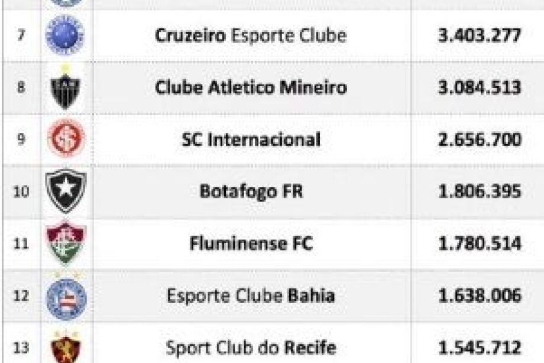This screenshot has height=363, width=544.
Task: Select the SC Internacional crest logo
Action: [x=65, y=140]
